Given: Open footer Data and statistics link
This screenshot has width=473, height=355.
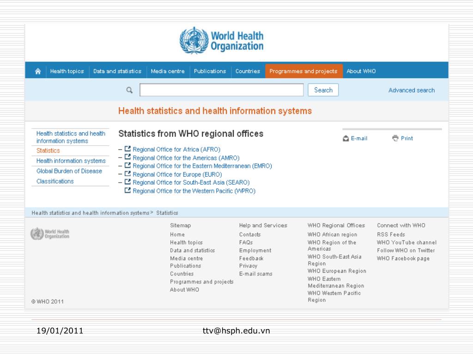Looking at the screenshot, I should 193,251.
